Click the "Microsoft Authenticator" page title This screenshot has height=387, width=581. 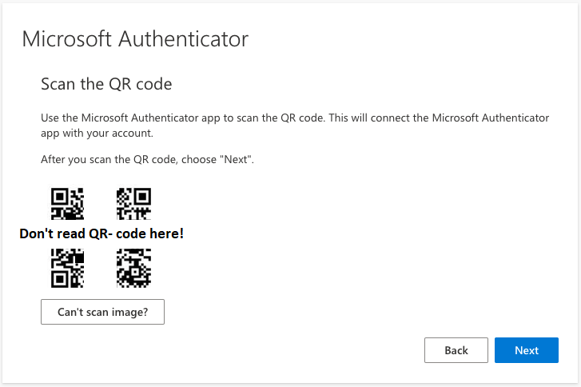[x=135, y=39]
